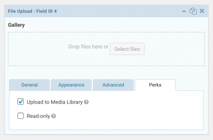Select the Perks tab
Image resolution: width=213 pixels, height=140 pixels.
tap(155, 85)
